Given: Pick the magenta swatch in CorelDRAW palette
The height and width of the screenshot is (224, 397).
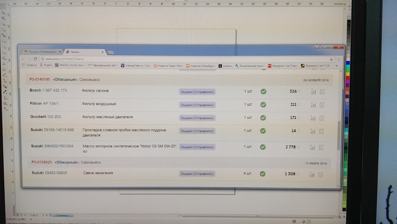Looking at the screenshot, I should (x=347, y=81).
